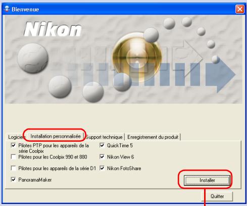Screen dimensions: 247x206
Task: Click the Nikon logo in the banner
Action: click(53, 29)
